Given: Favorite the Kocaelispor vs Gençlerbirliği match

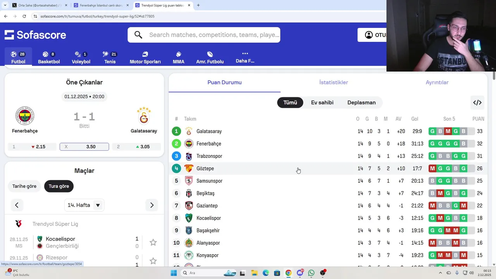Looking at the screenshot, I should [153, 243].
